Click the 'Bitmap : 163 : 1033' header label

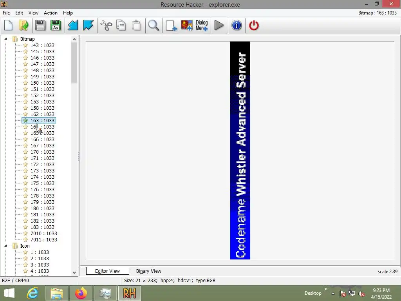click(x=377, y=13)
